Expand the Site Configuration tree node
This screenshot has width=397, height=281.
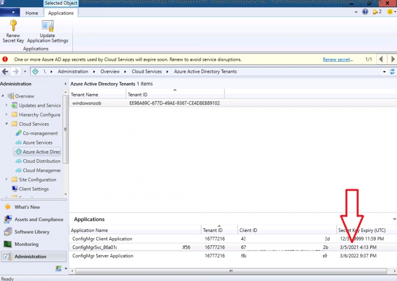coord(7,180)
